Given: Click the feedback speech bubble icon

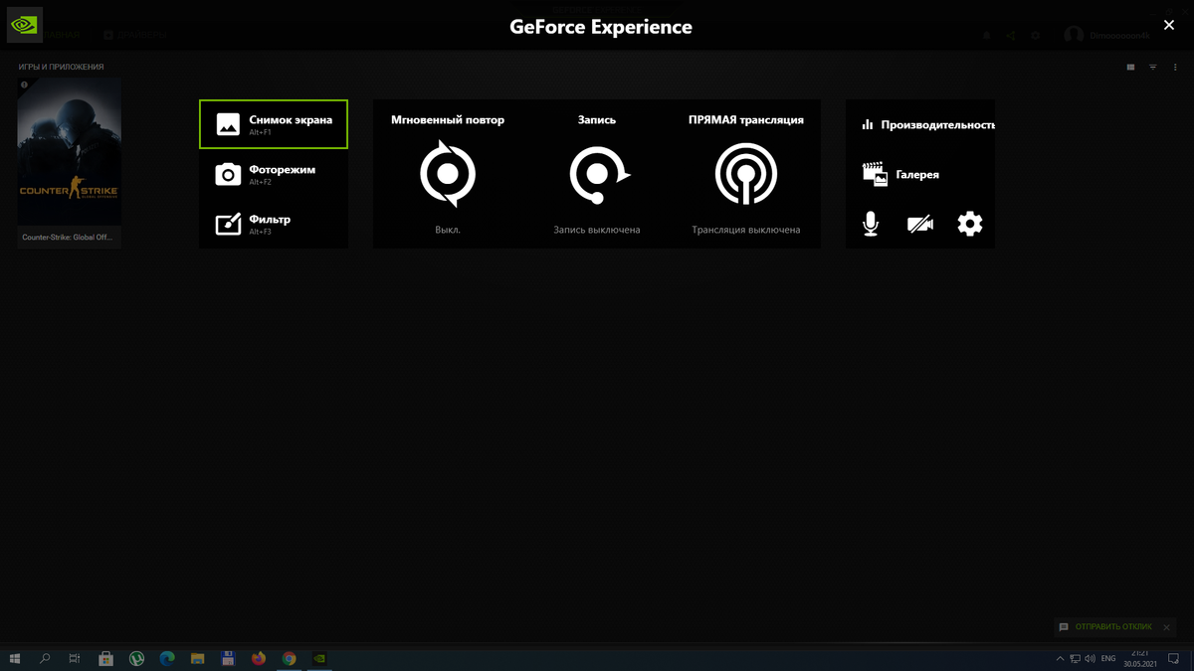Looking at the screenshot, I should click(x=1064, y=627).
